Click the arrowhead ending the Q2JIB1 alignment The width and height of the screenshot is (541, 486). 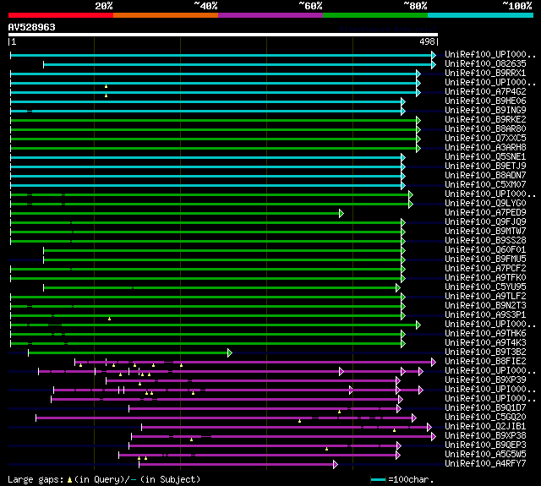click(x=429, y=428)
